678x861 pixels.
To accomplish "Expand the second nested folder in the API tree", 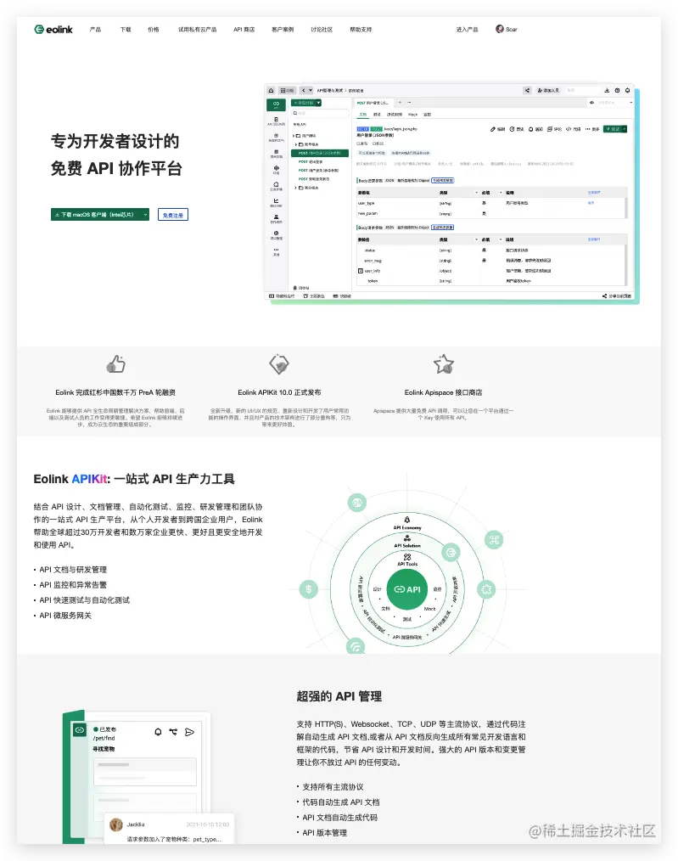I will 296,144.
